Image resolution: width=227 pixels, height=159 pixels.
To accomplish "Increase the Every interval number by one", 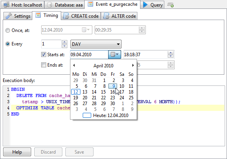I will [x=65, y=42].
